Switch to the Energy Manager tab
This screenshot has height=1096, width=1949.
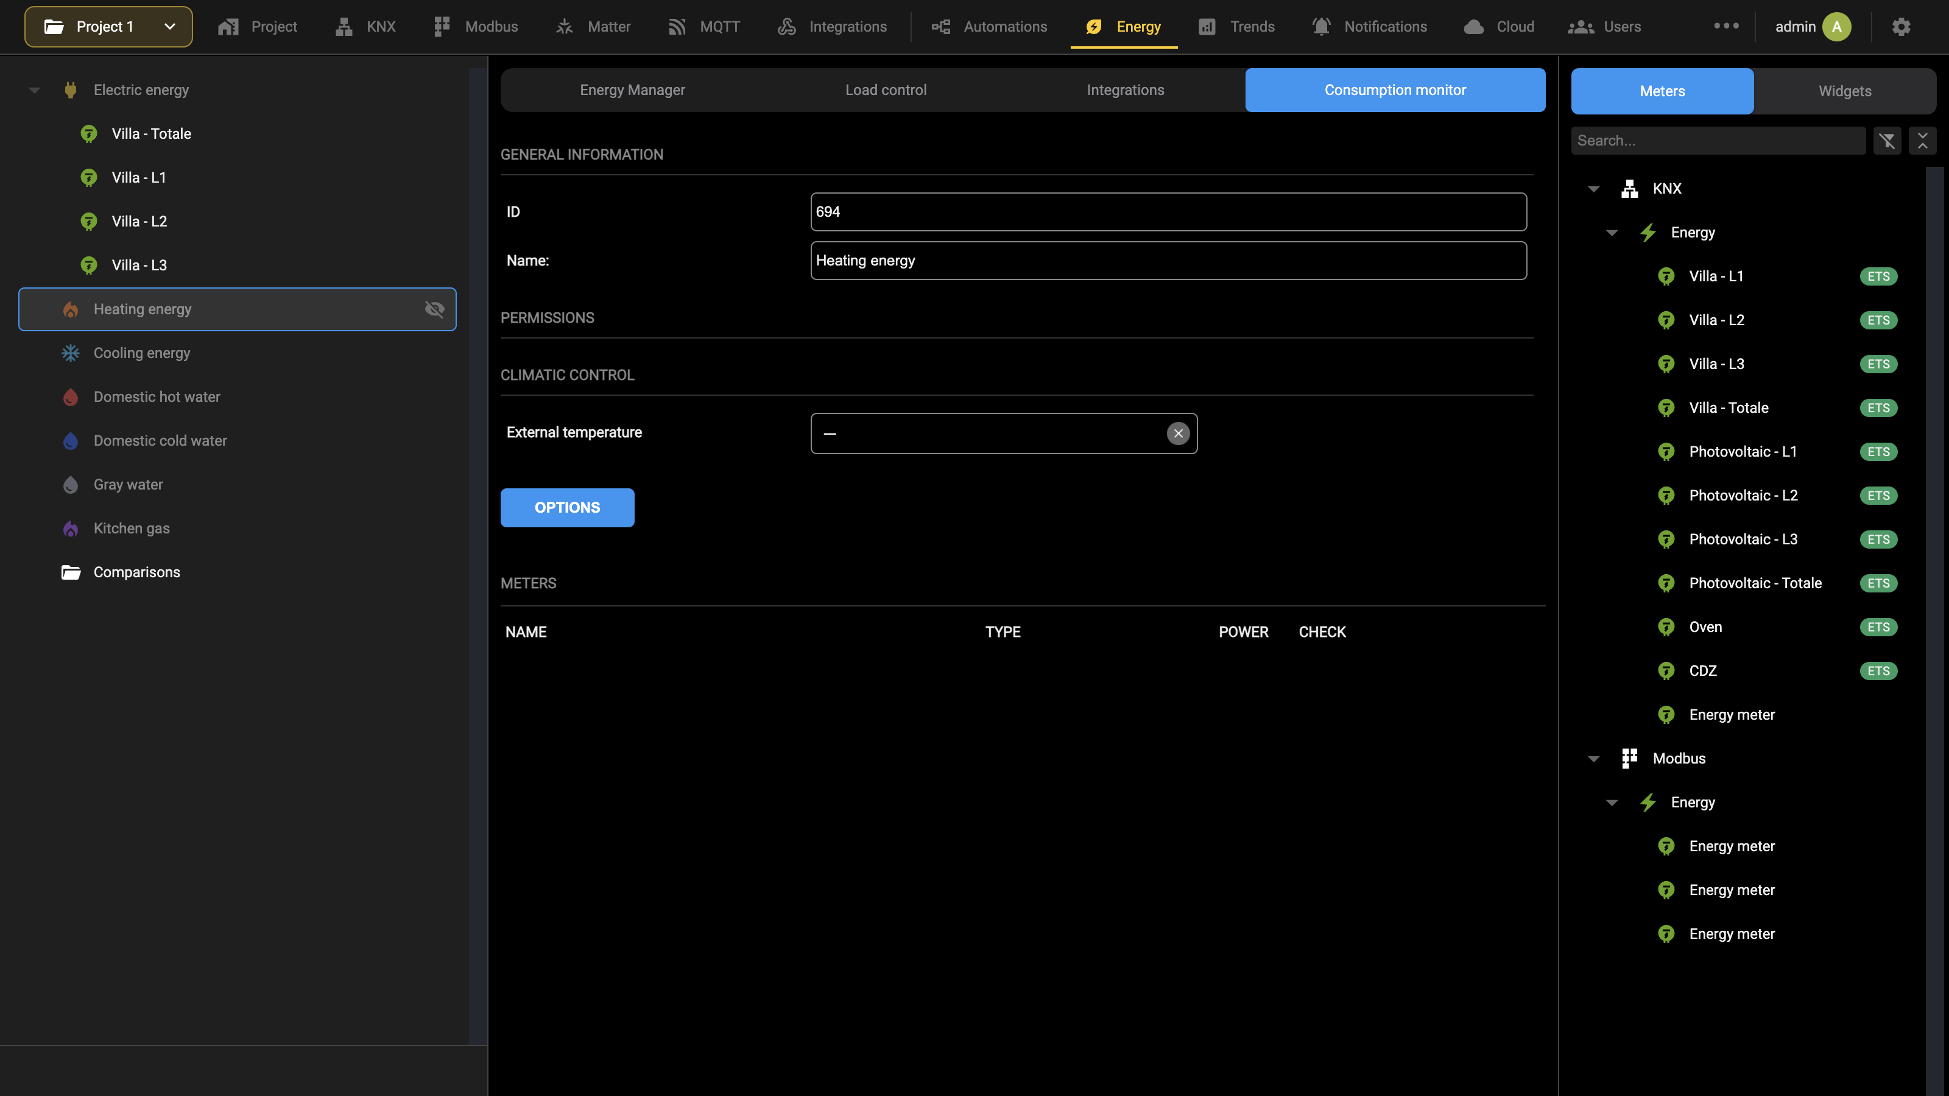click(x=633, y=90)
